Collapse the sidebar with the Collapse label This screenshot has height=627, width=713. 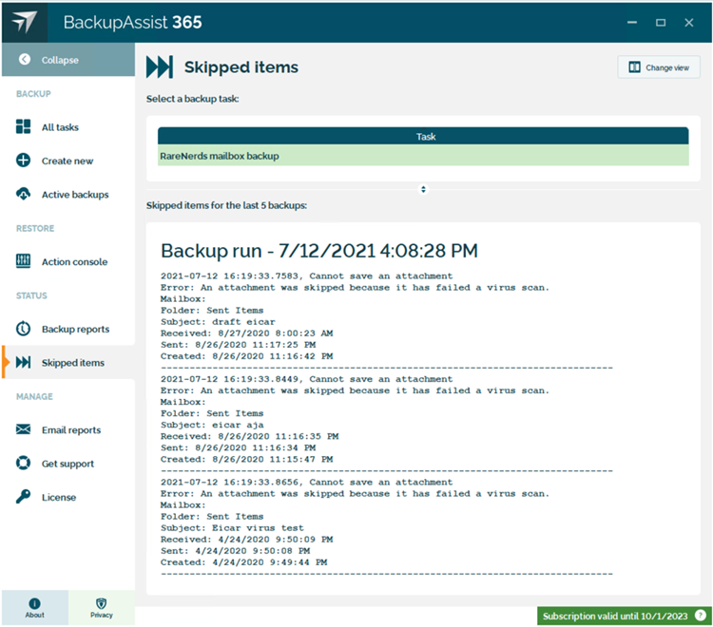point(60,60)
